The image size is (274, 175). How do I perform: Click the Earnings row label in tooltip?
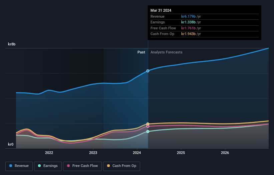tap(158, 22)
